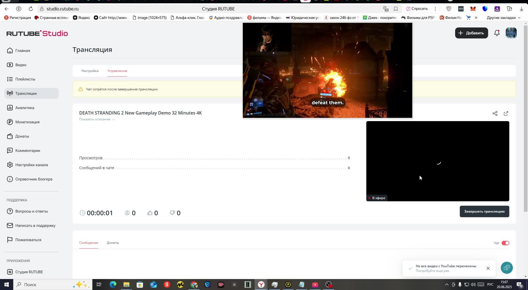Bookmark this page icon
528x290 pixels.
396,9
